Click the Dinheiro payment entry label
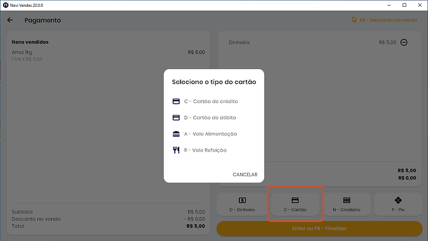This screenshot has width=428, height=241. [x=239, y=42]
